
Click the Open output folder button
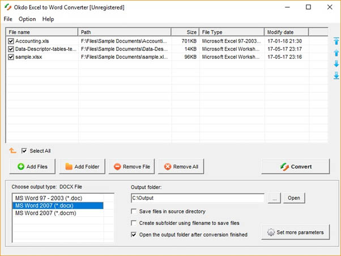pos(294,198)
